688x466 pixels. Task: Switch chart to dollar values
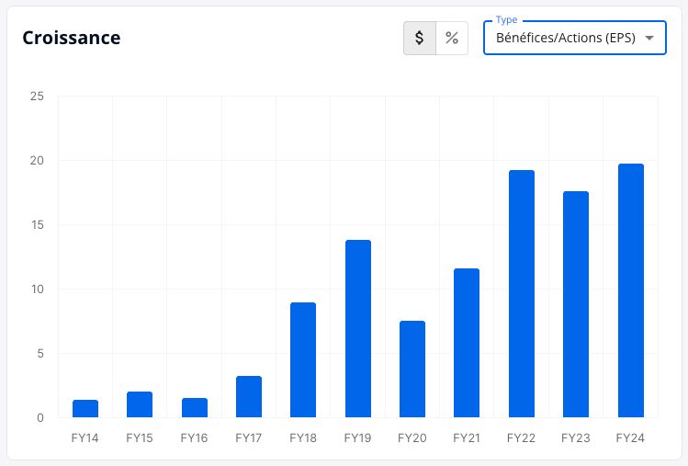(x=420, y=39)
